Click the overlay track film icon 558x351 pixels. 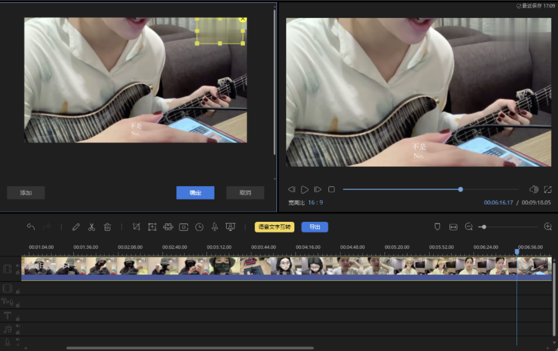coord(7,288)
